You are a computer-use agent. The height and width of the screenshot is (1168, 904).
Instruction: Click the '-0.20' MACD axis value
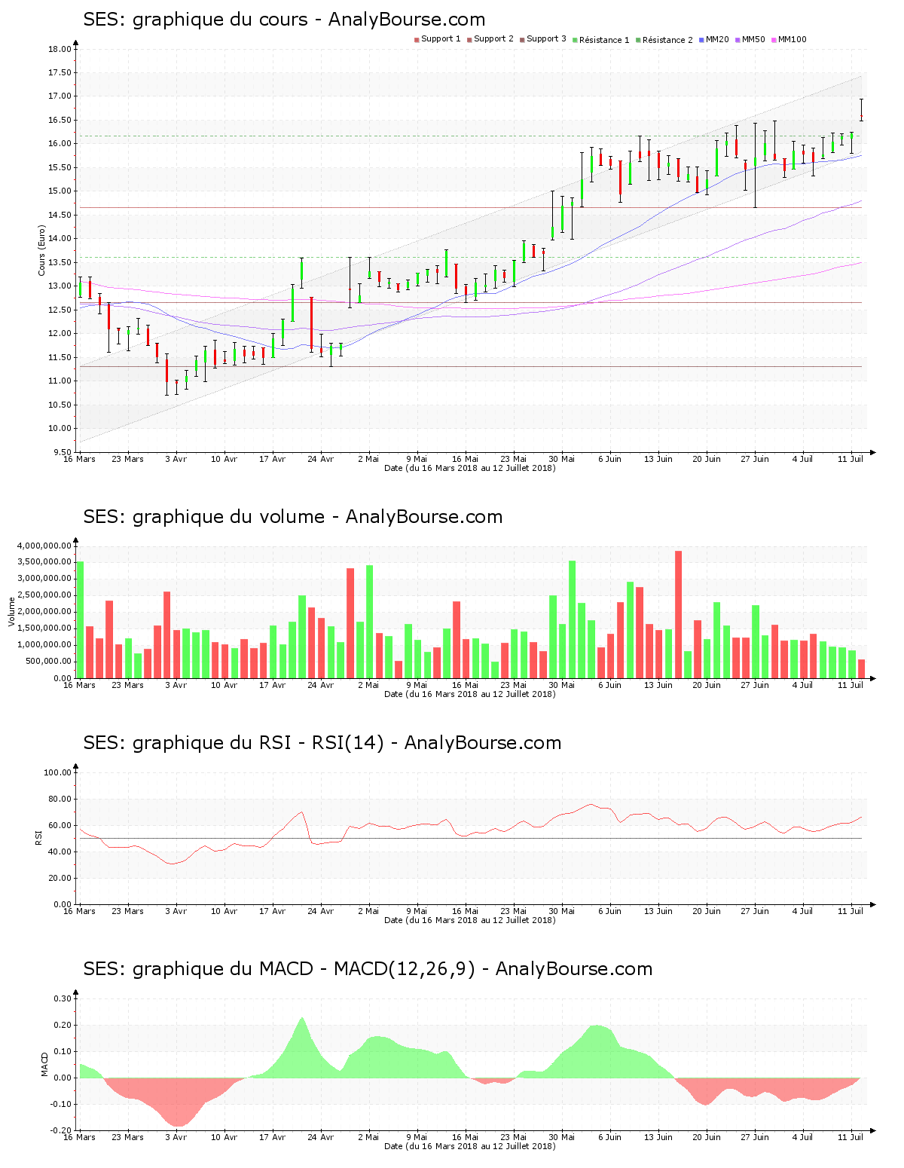[x=61, y=1131]
